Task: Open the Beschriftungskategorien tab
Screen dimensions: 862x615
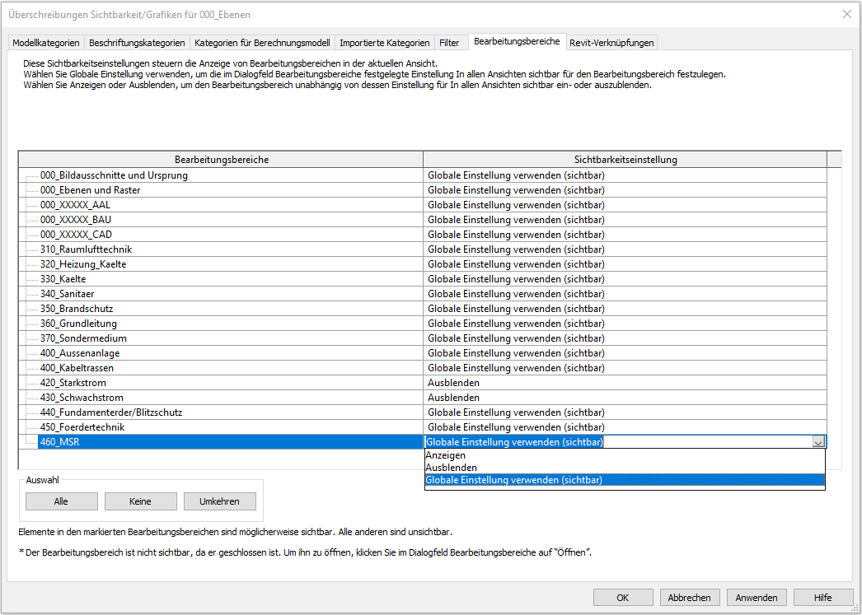Action: click(x=137, y=43)
